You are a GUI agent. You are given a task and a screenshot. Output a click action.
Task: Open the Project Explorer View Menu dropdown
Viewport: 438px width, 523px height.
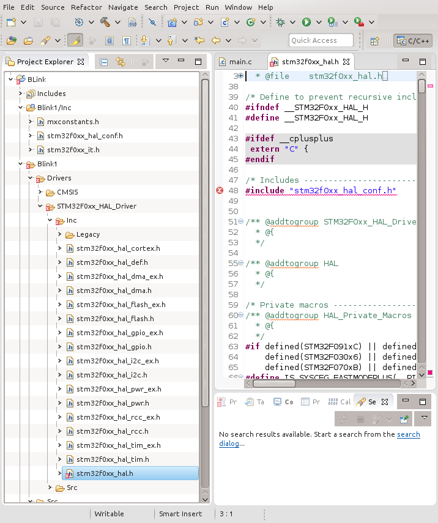point(165,61)
